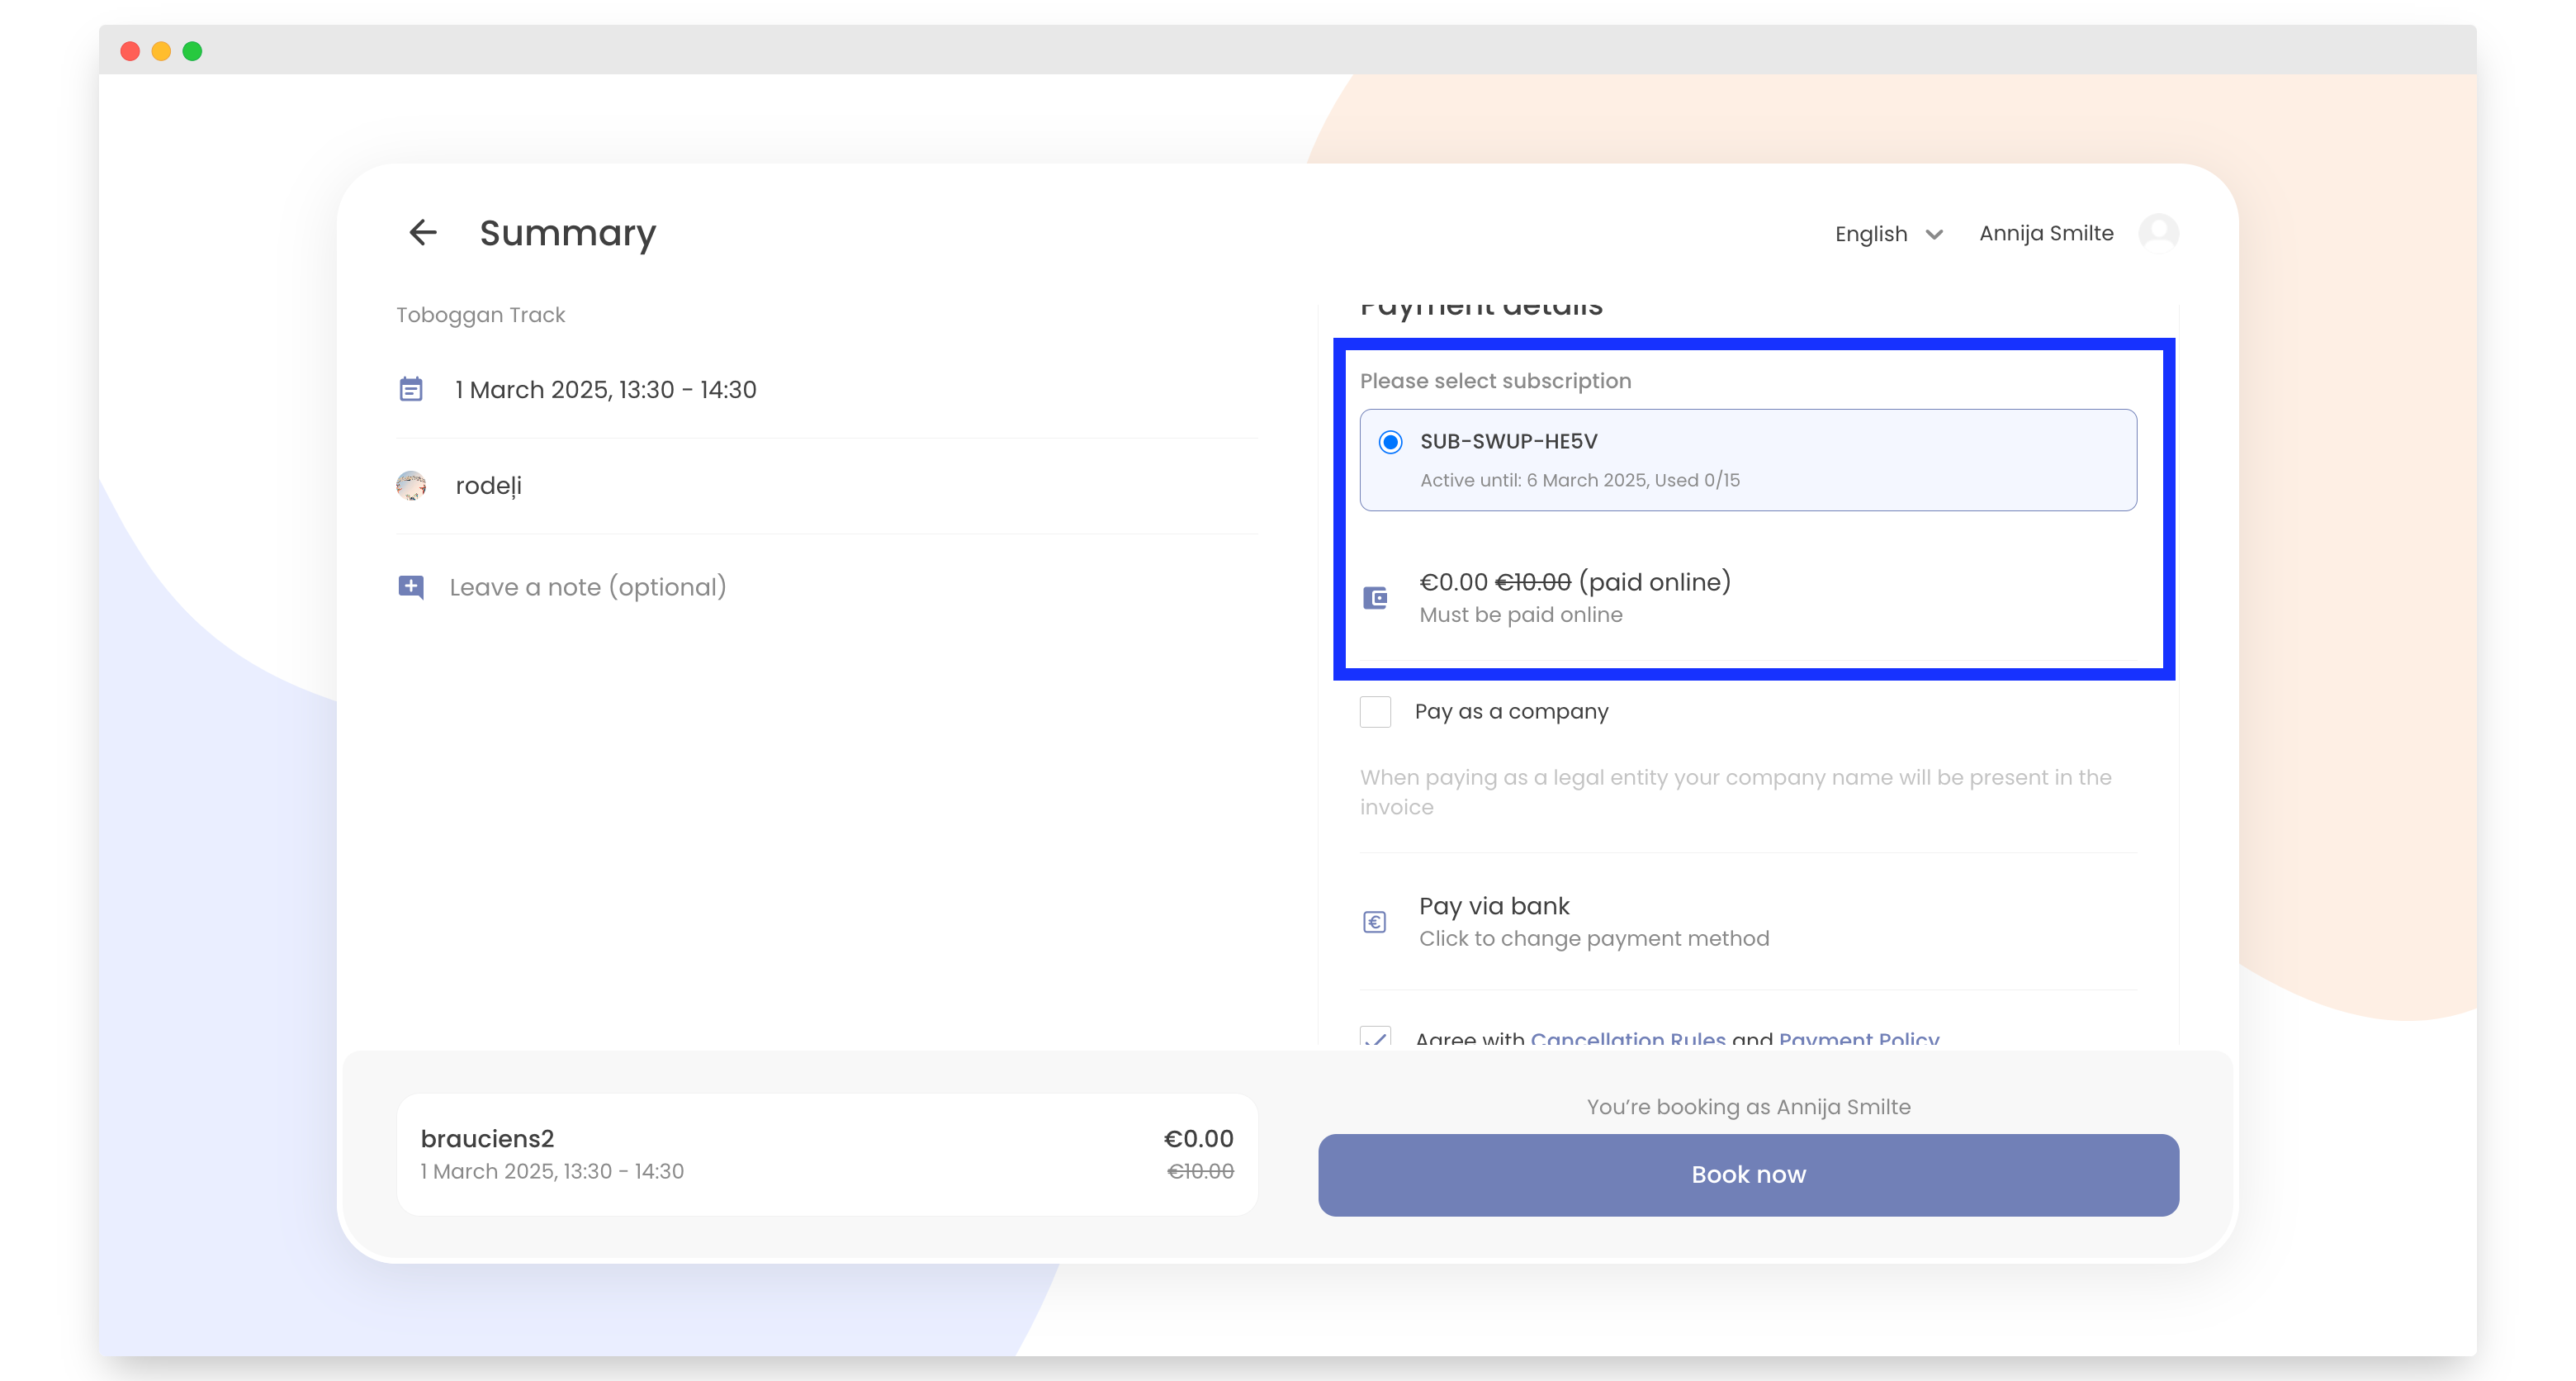The image size is (2576, 1381).
Task: Click the back arrow next to Summary
Action: coord(423,232)
